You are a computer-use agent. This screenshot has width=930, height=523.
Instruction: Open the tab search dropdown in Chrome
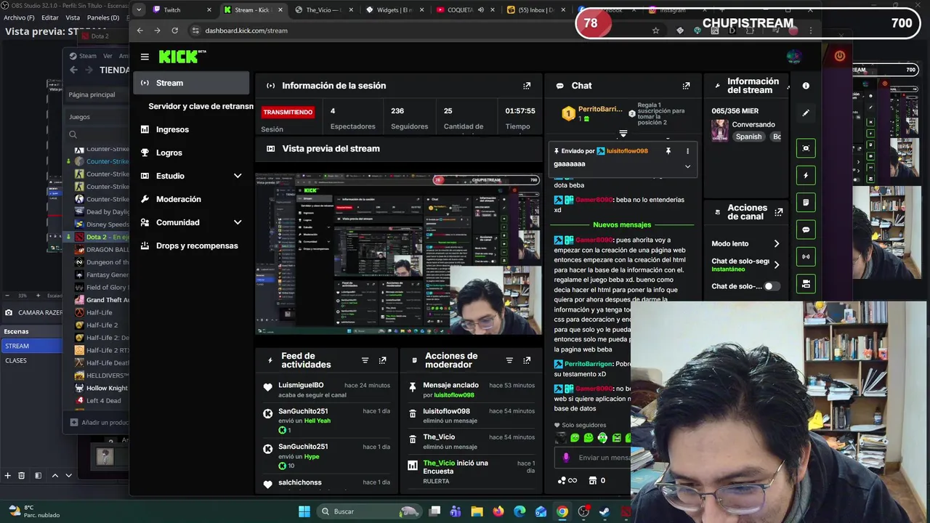tap(139, 10)
